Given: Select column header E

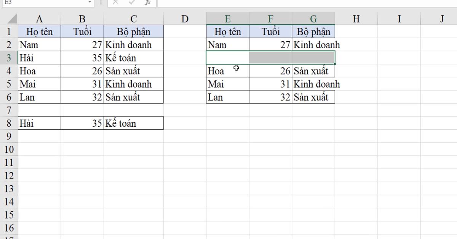Looking at the screenshot, I should pyautogui.click(x=228, y=18).
